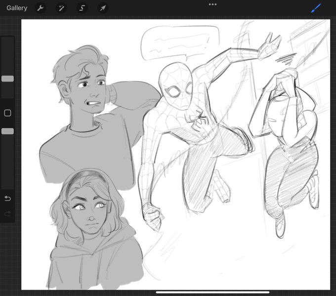The width and height of the screenshot is (336, 296).
Task: Tap the home indicator bar at bottom
Action: click(212, 293)
